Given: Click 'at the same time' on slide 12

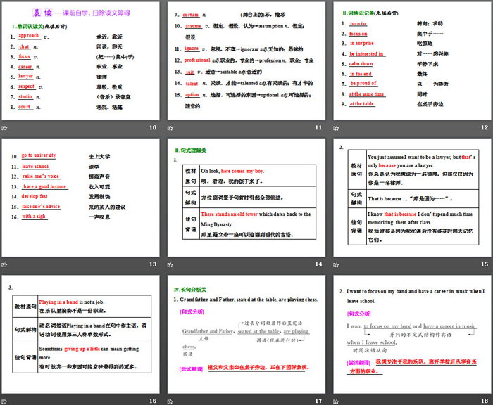Looking at the screenshot, I should tap(367, 94).
